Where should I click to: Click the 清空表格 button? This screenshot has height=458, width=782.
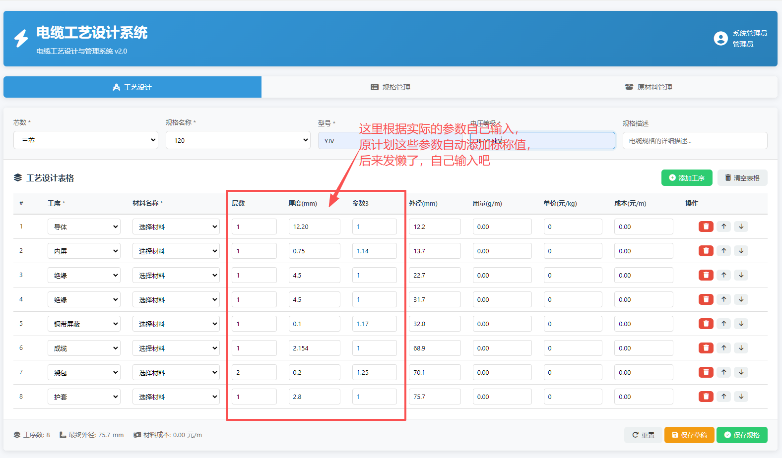[x=742, y=178]
